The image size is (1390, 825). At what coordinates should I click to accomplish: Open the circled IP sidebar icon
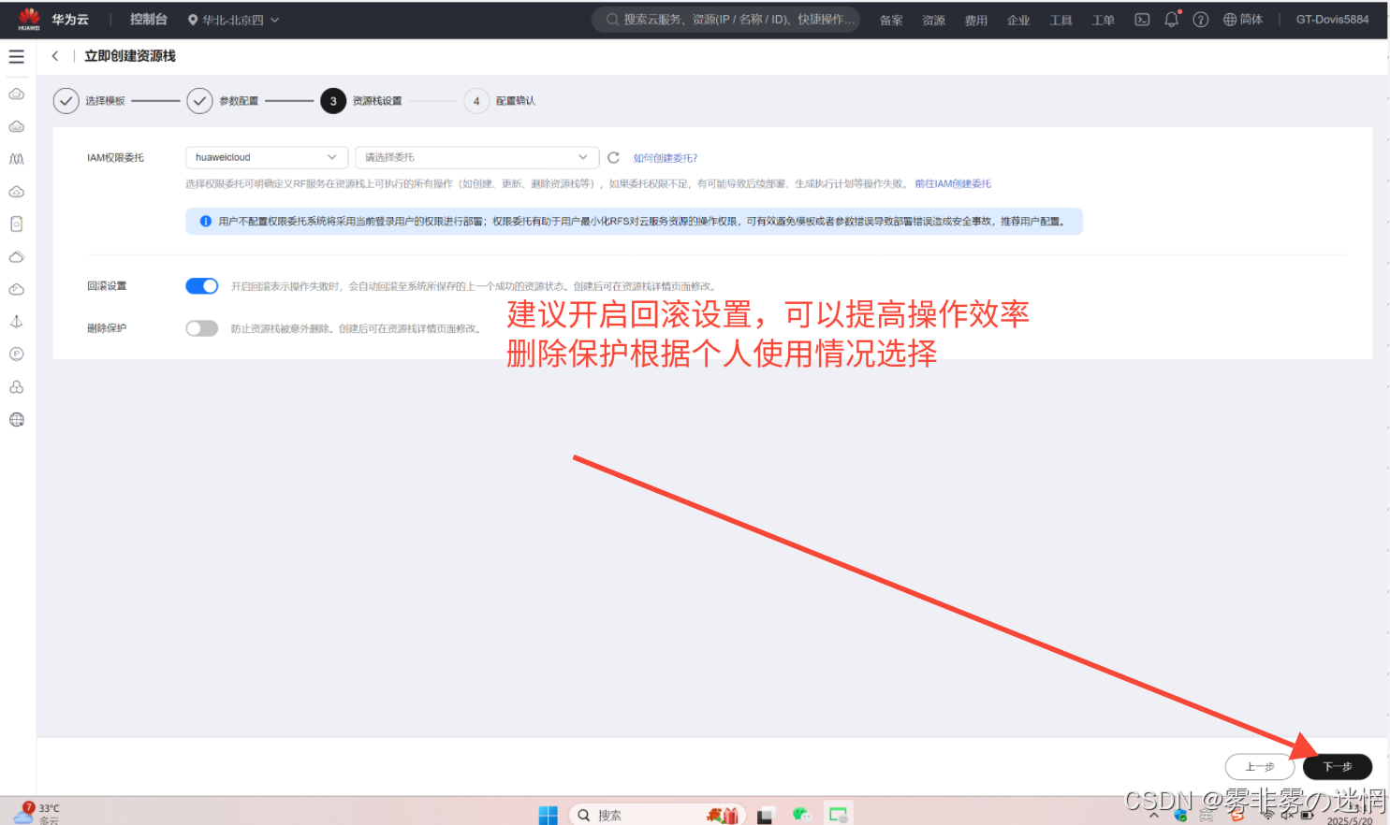[x=17, y=355]
